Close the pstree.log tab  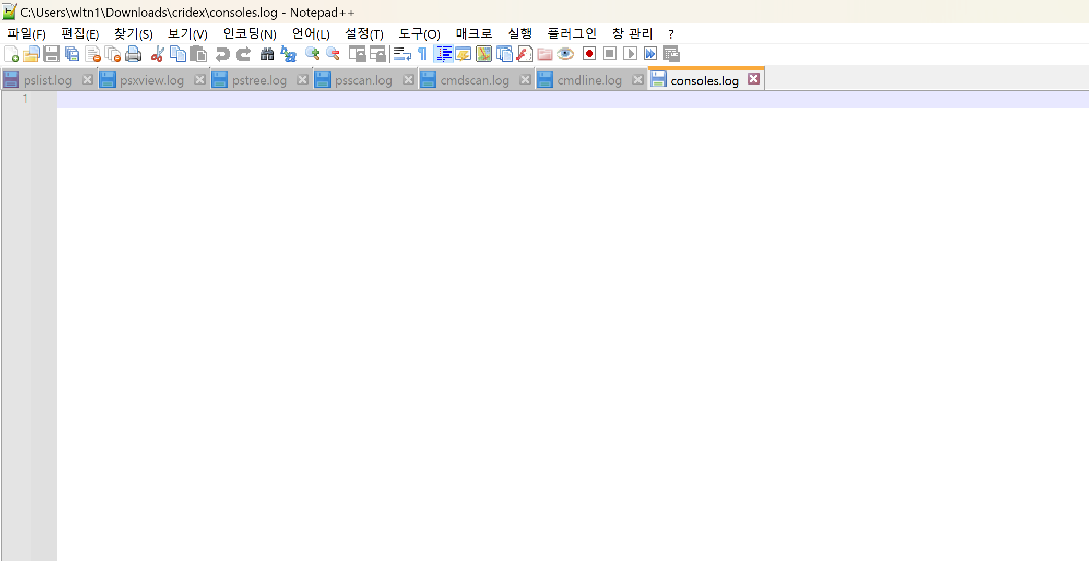click(303, 79)
